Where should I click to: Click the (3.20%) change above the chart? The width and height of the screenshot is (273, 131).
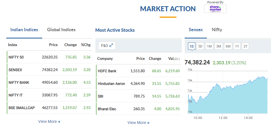click(239, 63)
